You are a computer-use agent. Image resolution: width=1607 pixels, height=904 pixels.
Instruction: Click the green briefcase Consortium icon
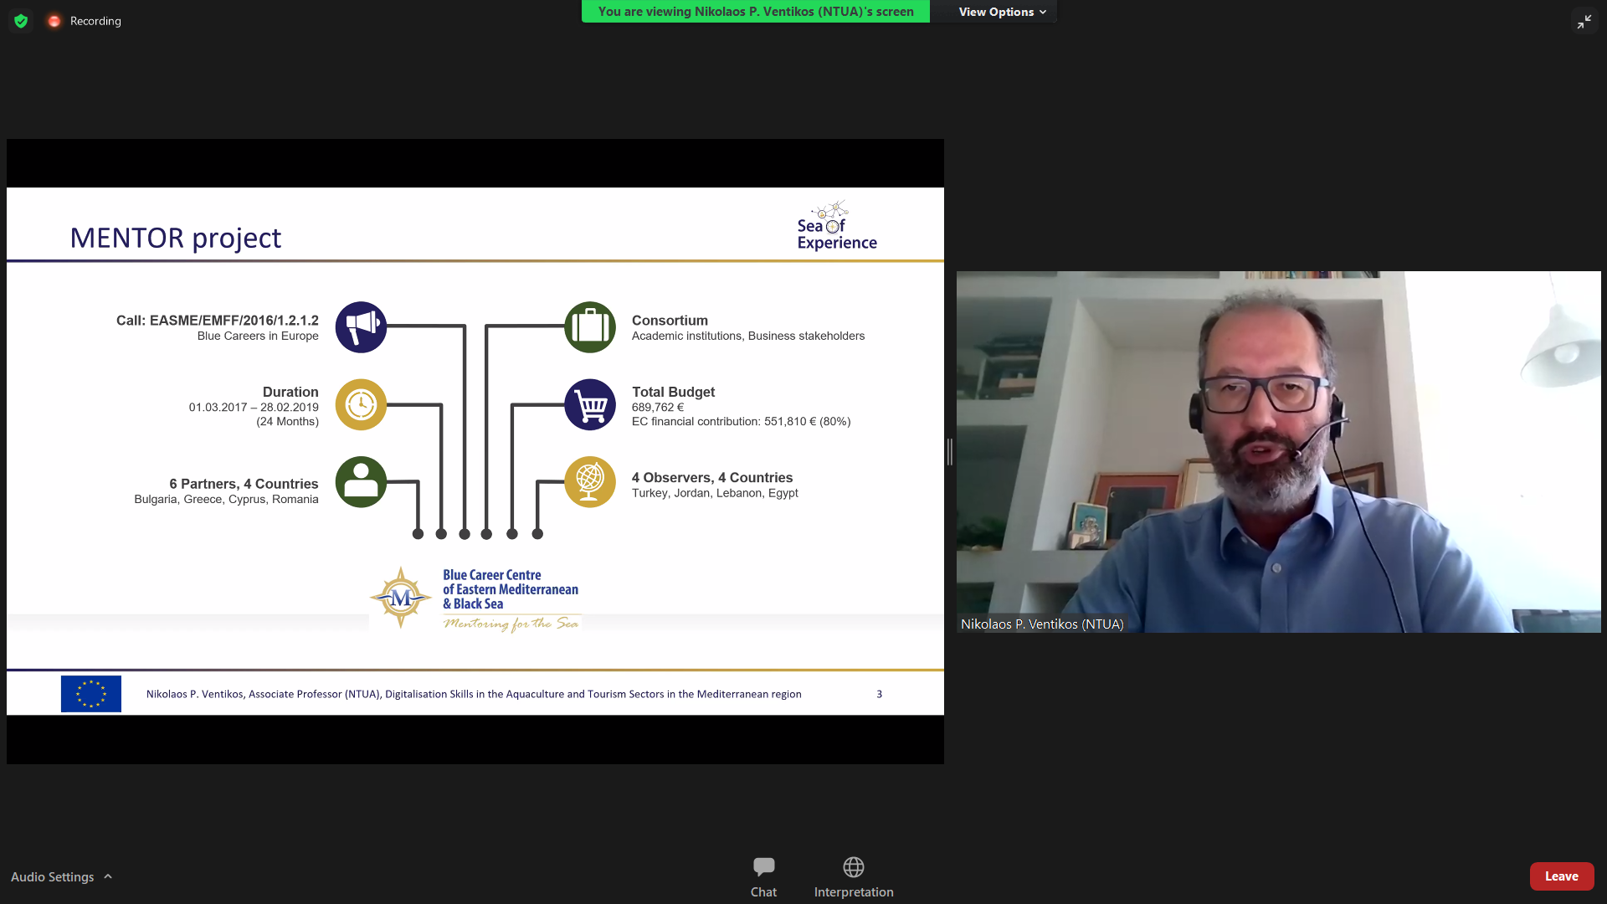point(590,327)
